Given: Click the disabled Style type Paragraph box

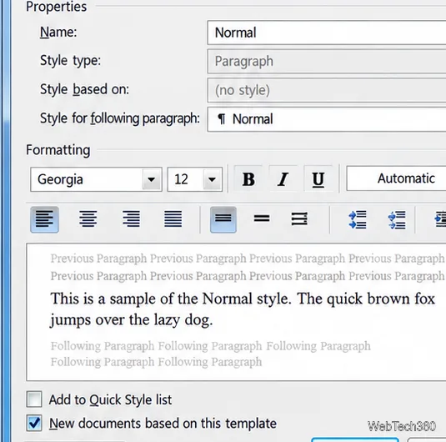Looking at the screenshot, I should click(327, 61).
